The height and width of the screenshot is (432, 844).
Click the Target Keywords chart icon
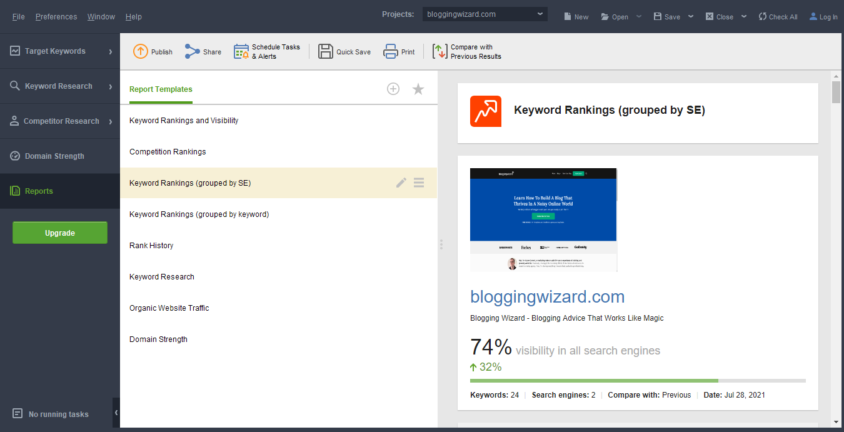click(x=15, y=51)
